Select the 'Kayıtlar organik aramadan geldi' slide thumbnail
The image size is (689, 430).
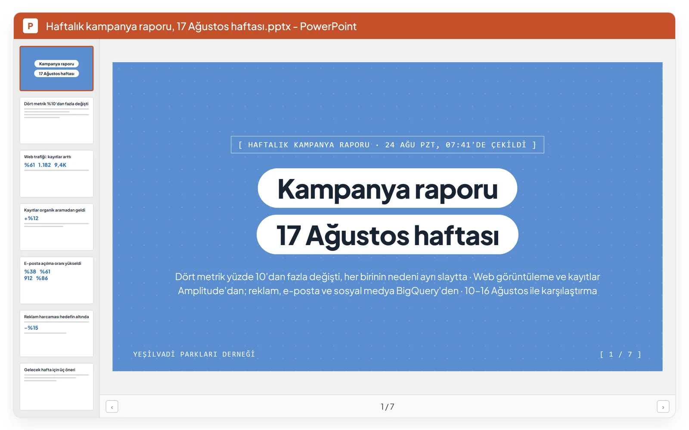56,227
